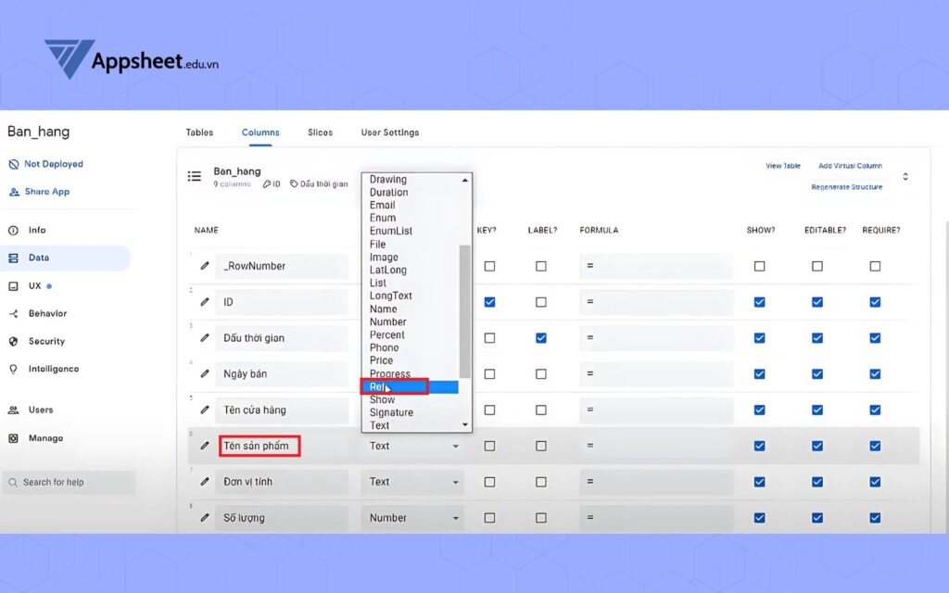Click the Regenerate Structure button

point(846,187)
